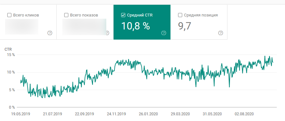Open help icon in Средняя позиция card

[220, 33]
